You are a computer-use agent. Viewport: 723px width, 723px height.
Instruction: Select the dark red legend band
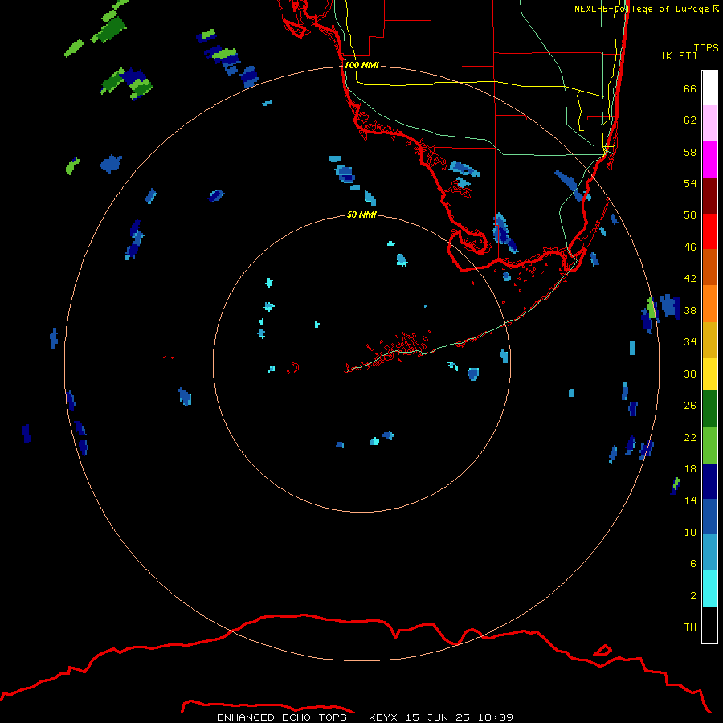point(709,195)
